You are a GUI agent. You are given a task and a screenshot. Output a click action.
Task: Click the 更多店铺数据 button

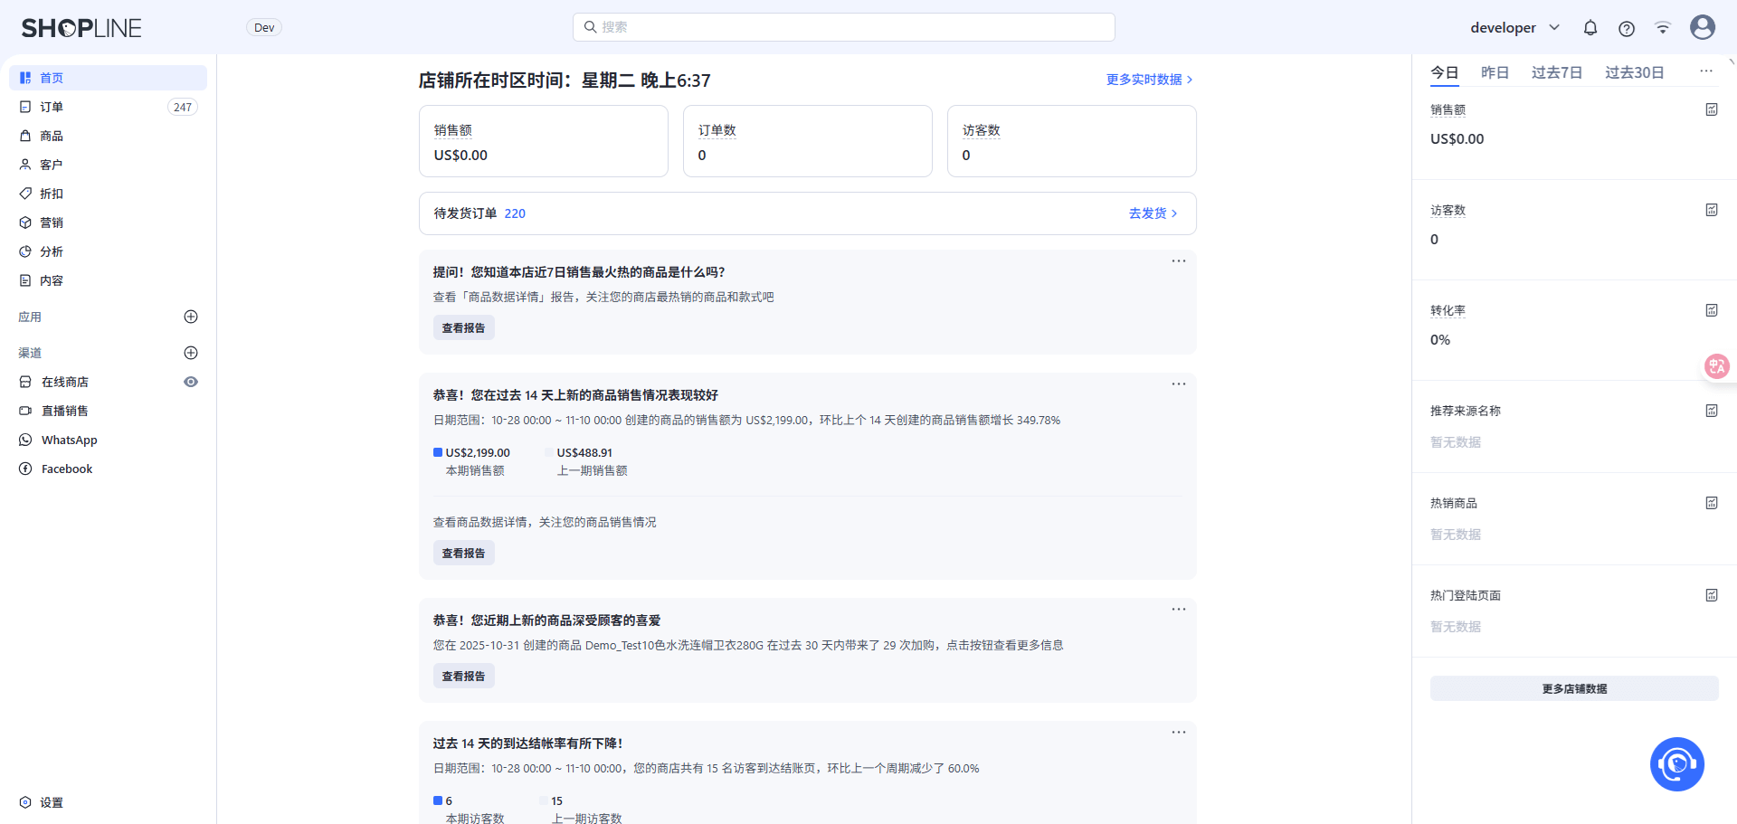coord(1573,688)
